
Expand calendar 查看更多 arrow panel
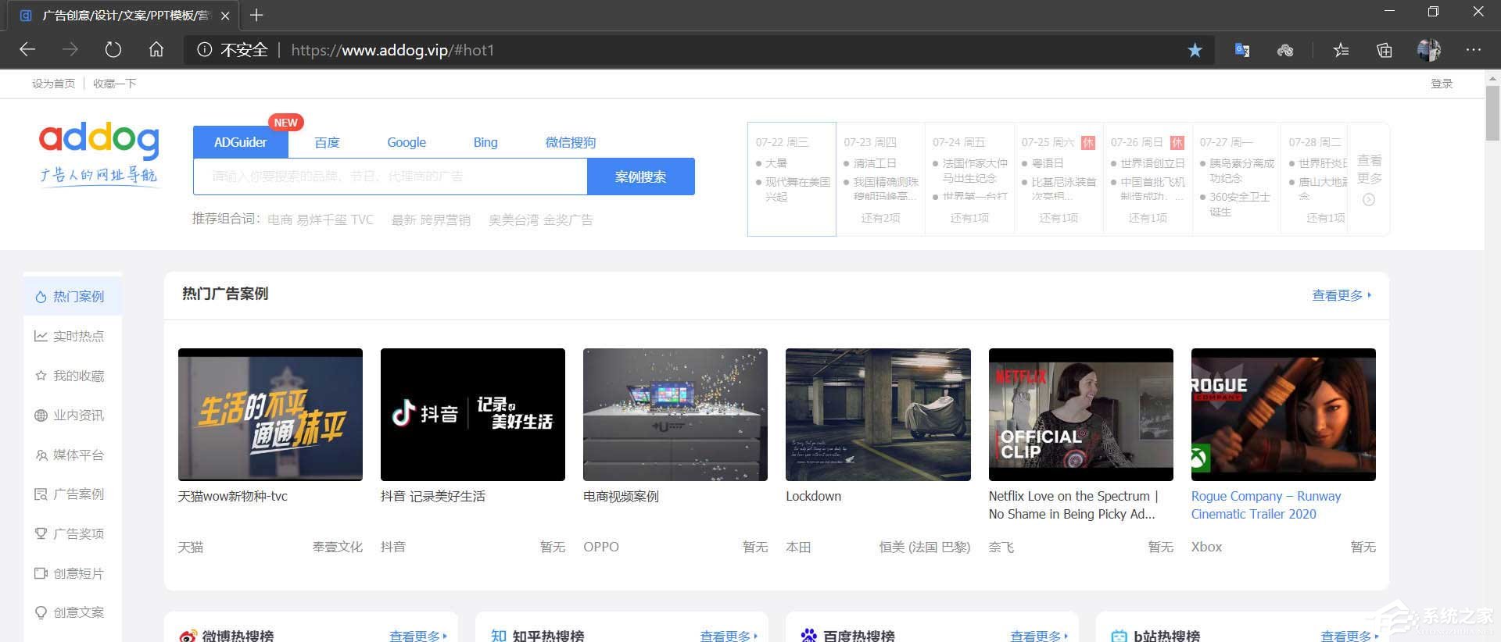pyautogui.click(x=1369, y=180)
